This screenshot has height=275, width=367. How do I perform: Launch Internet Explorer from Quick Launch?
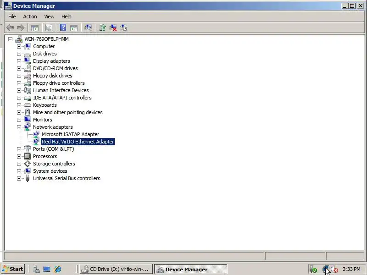tap(58, 269)
